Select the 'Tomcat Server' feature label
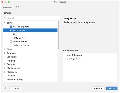This screenshot has height=93, width=120. [20, 42]
